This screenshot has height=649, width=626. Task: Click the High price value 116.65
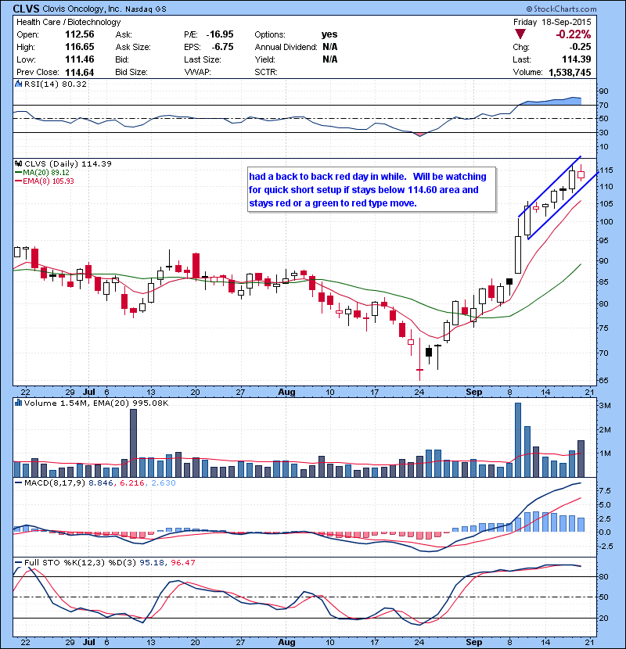pyautogui.click(x=80, y=47)
